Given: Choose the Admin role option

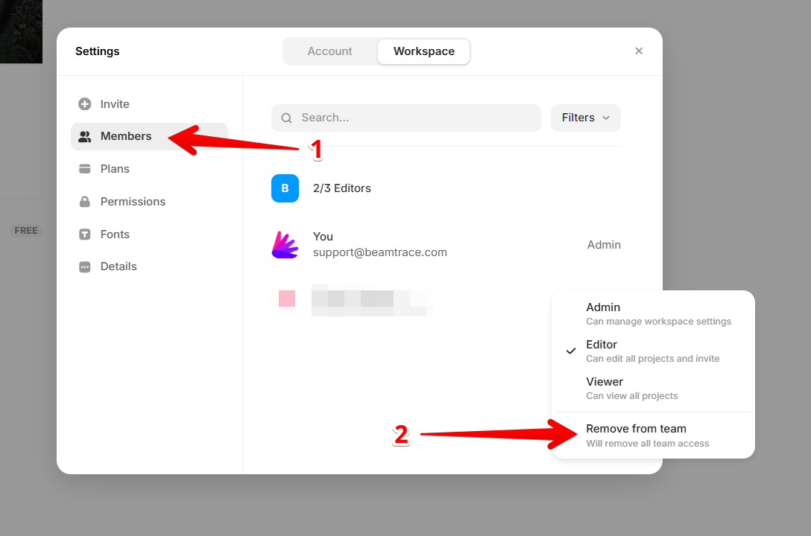Looking at the screenshot, I should (x=653, y=314).
